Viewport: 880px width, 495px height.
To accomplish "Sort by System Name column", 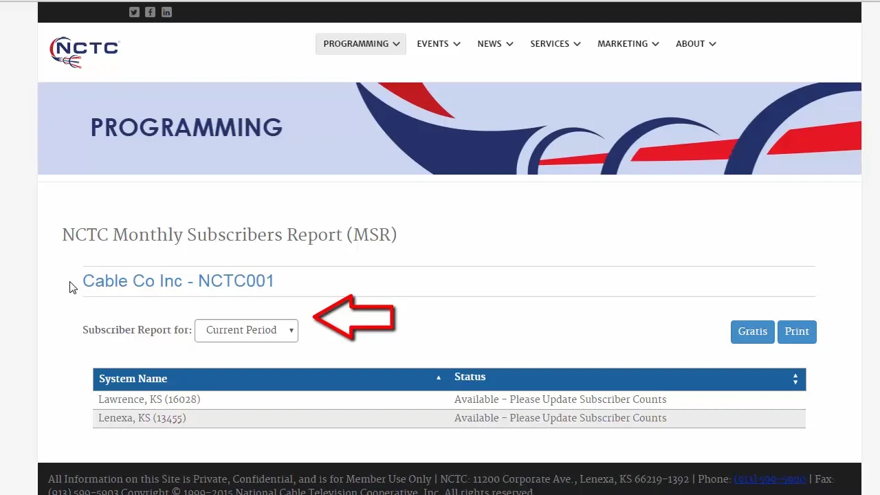I will (438, 377).
